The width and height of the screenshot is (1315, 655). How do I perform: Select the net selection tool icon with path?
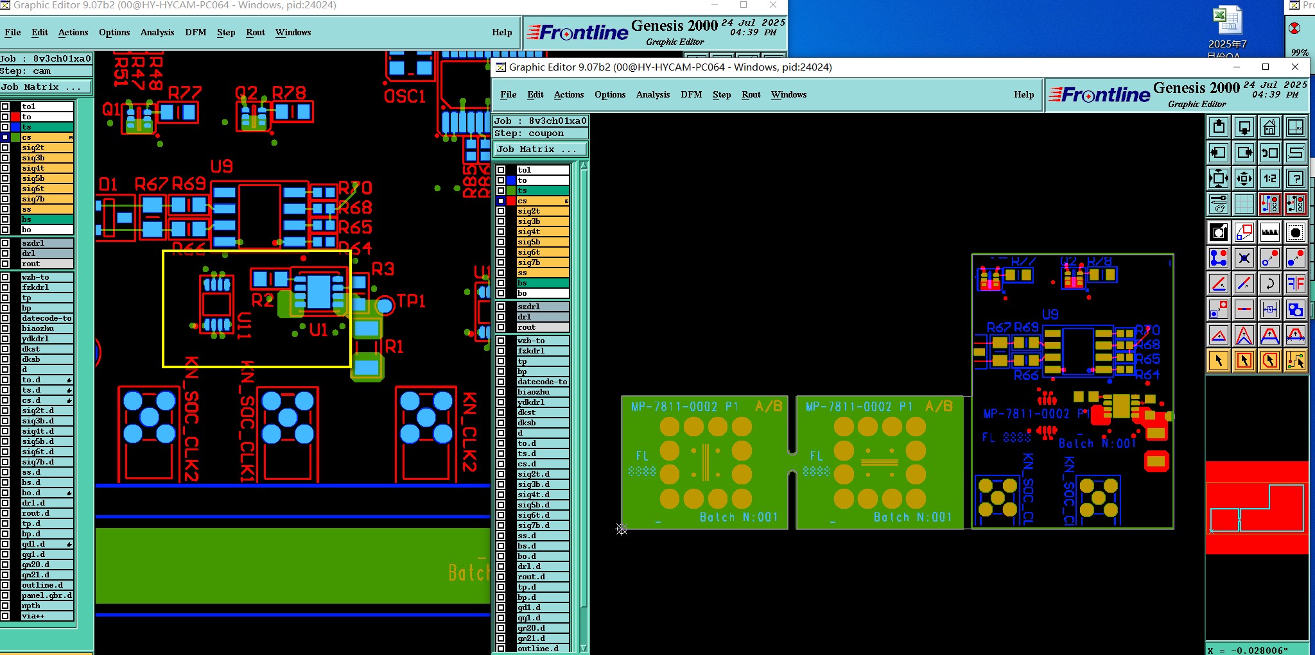click(x=1296, y=361)
